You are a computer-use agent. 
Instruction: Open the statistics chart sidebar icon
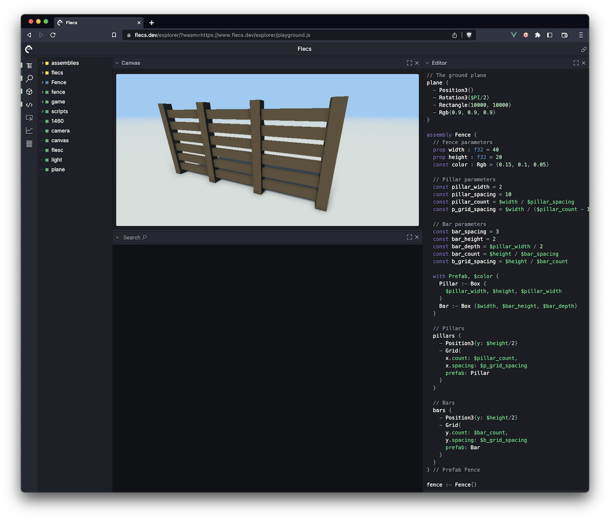[29, 131]
